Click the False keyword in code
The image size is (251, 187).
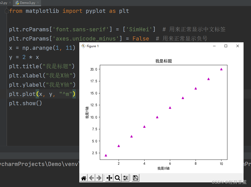[x=141, y=38]
